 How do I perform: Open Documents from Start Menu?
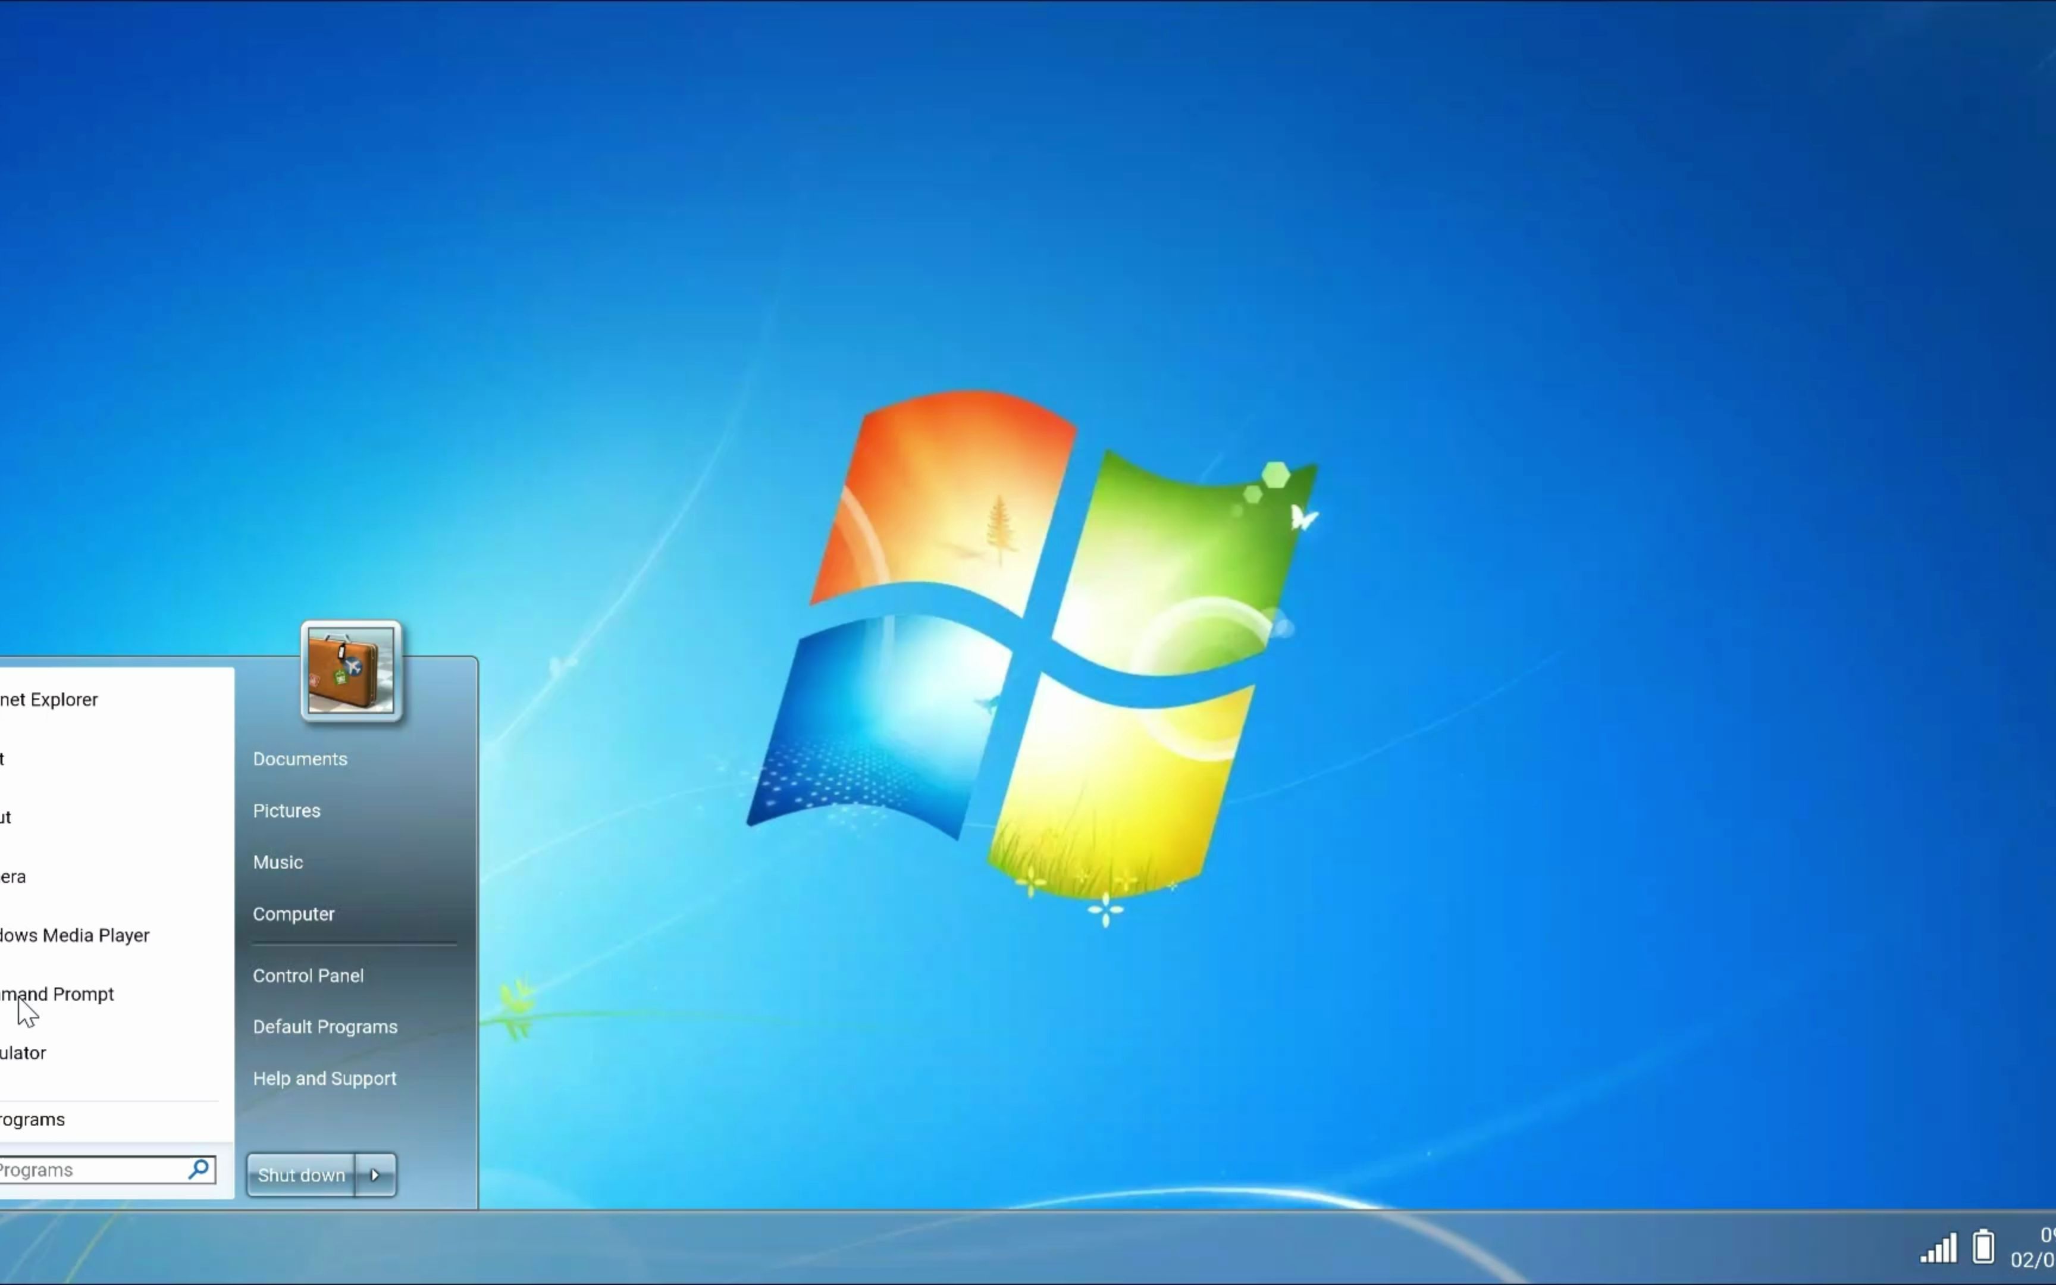point(300,758)
